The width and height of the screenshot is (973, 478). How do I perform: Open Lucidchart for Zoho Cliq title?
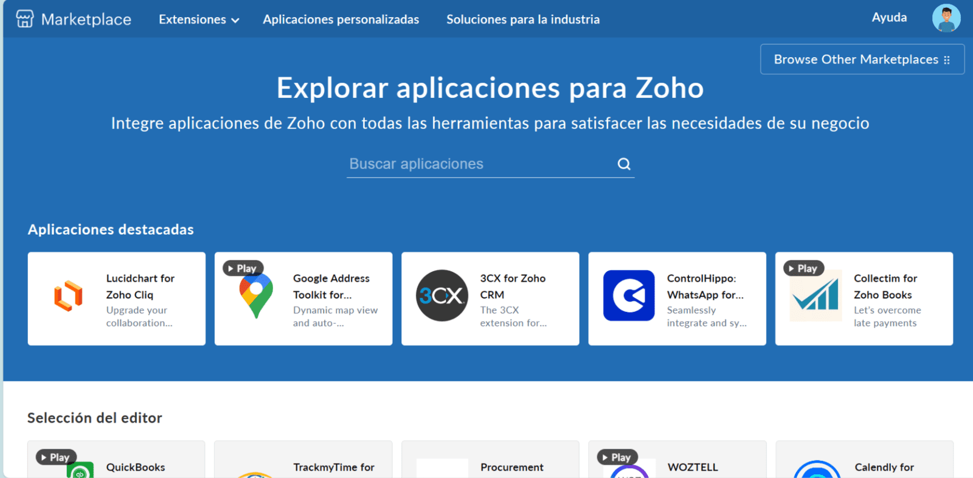(x=140, y=286)
